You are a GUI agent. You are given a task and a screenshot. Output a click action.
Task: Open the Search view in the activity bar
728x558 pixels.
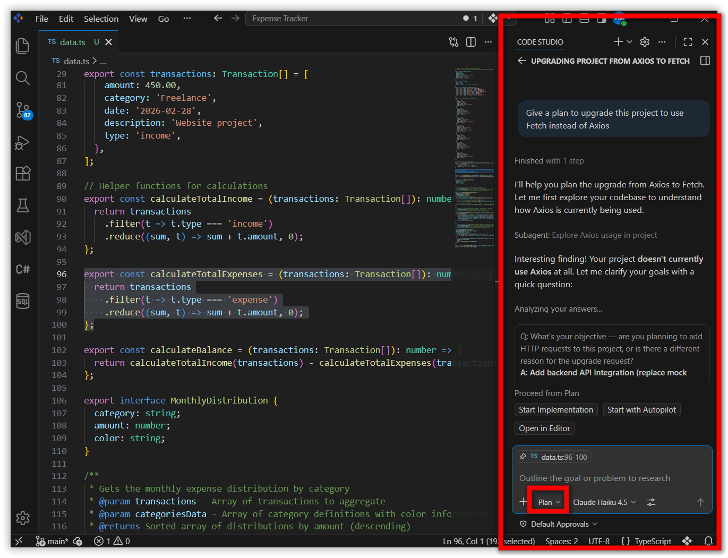[x=22, y=78]
